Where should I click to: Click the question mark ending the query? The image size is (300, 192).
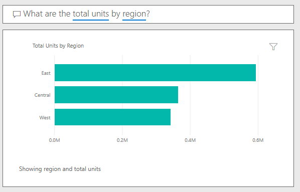pyautogui.click(x=148, y=14)
